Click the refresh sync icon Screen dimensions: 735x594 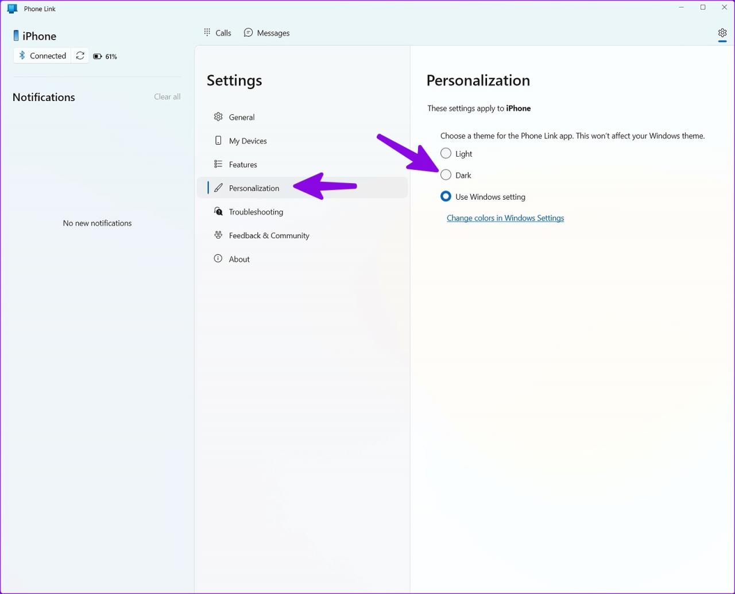[80, 56]
